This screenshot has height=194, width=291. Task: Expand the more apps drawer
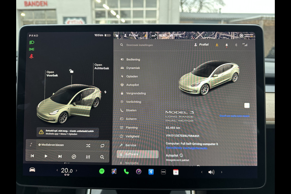coord(163,171)
